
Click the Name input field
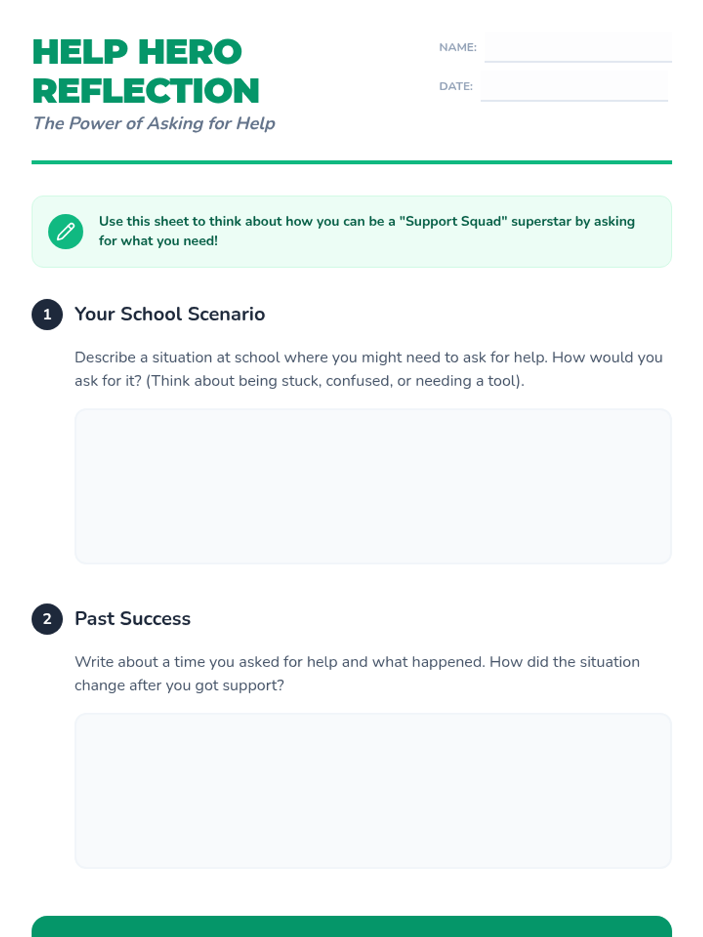pos(578,47)
